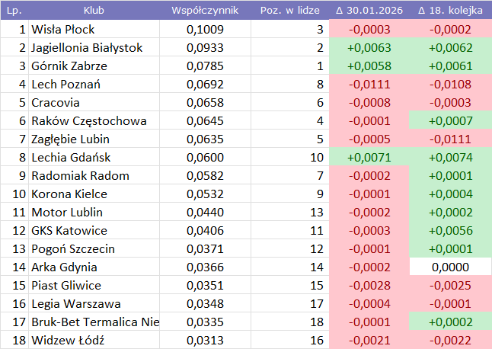The width and height of the screenshot is (492, 349).
Task: Select the Wisła Płock club cell
Action: click(x=94, y=30)
